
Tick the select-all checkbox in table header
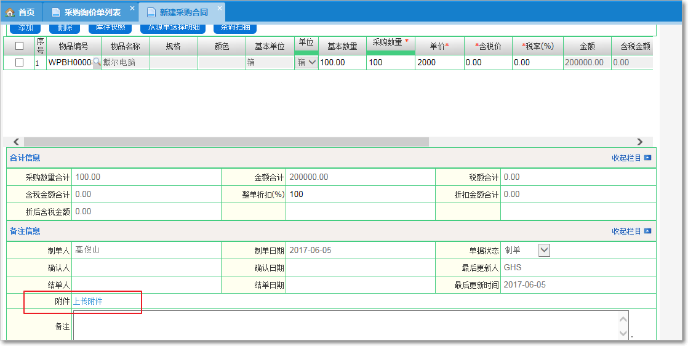pyautogui.click(x=19, y=46)
